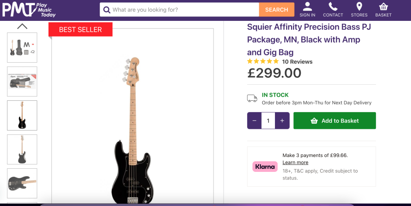Click the quantity number field

point(268,120)
